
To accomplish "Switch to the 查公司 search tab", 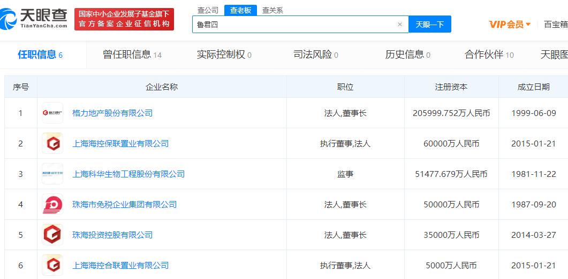I will pos(208,10).
